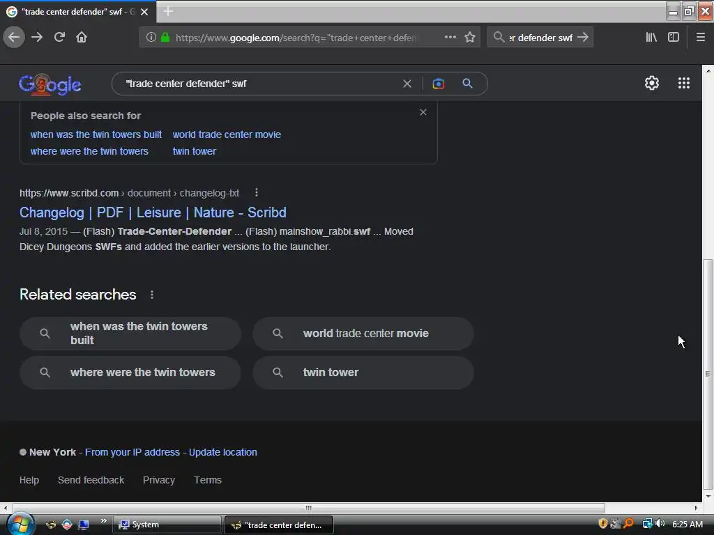Dismiss the People also search for box
714x535 pixels.
(x=423, y=112)
